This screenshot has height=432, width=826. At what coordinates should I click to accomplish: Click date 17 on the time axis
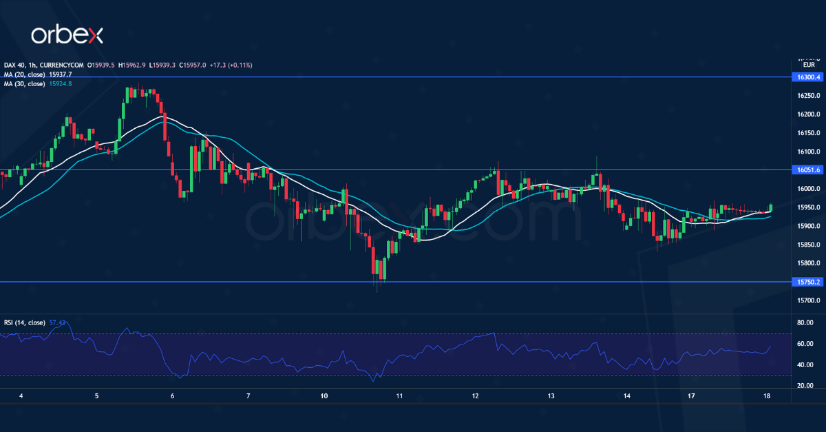tap(692, 396)
